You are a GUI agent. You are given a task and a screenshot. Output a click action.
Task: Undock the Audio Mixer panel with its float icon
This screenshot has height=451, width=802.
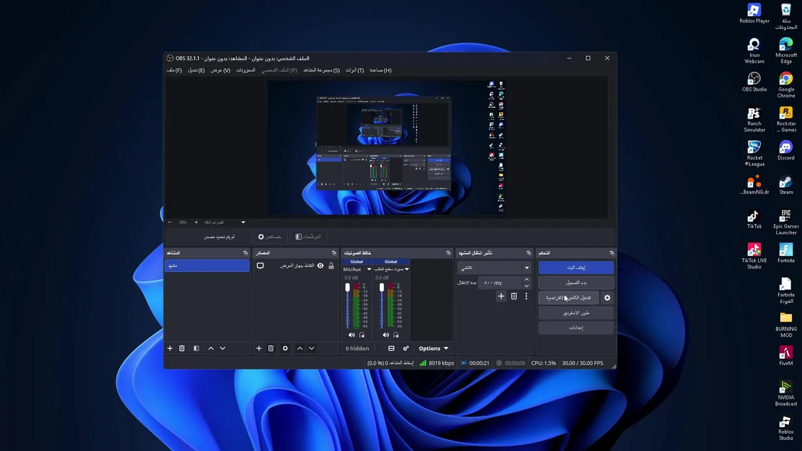(448, 253)
